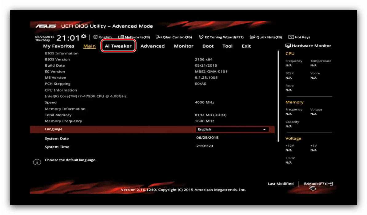Click the ME Version value 9.1.25.1005
Screen dimensions: 367x215
point(206,78)
